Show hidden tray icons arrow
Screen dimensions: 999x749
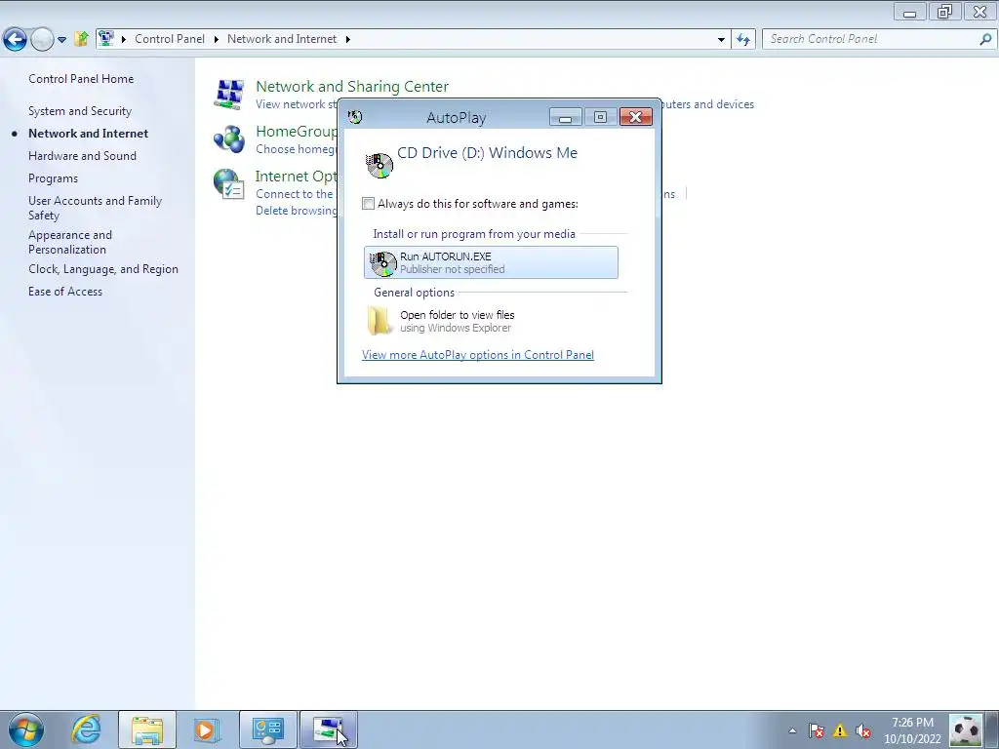(x=792, y=730)
